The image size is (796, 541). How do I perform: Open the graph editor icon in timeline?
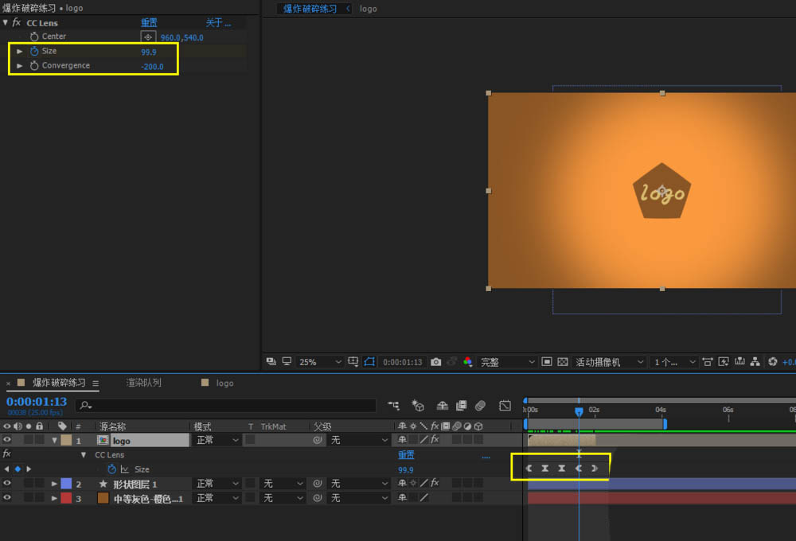pos(505,406)
